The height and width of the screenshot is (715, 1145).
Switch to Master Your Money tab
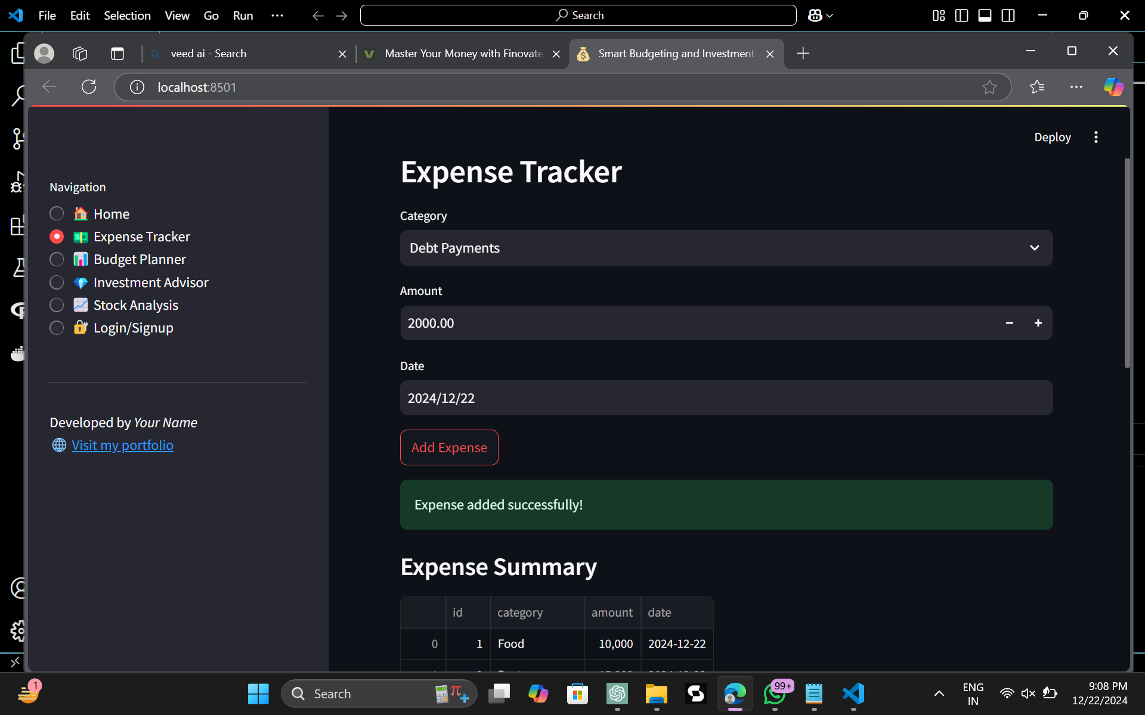tap(463, 54)
